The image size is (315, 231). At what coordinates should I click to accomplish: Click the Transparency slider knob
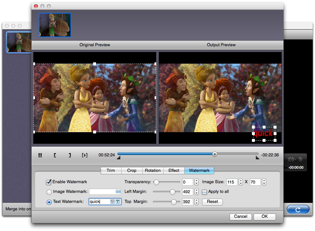(x=156, y=182)
